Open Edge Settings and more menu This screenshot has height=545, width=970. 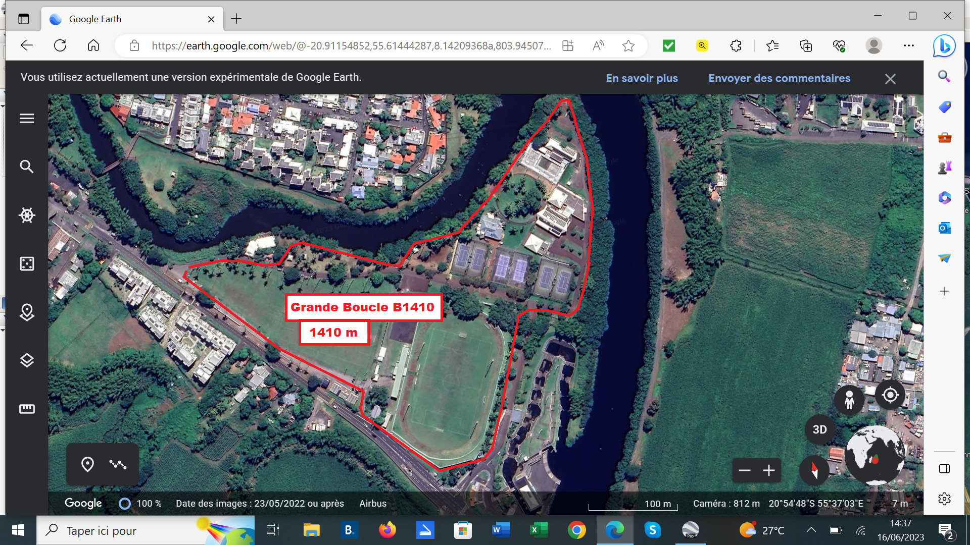909,46
